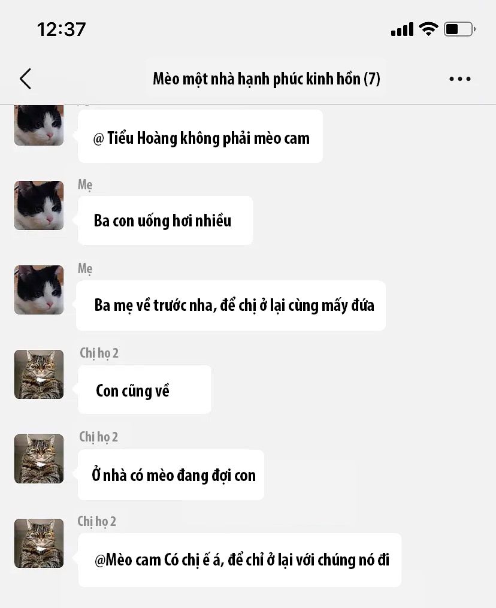Tap the '@Mèo cam' mention in last message
Image resolution: width=496 pixels, height=608 pixels.
[x=128, y=560]
